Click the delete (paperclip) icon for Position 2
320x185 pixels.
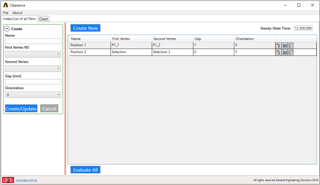[x=279, y=52]
